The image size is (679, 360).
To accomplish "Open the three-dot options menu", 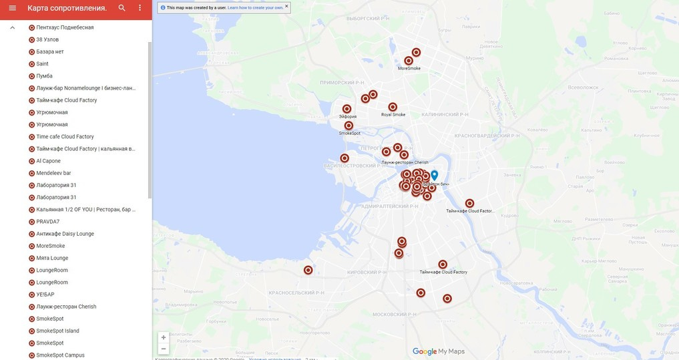I will pos(140,8).
